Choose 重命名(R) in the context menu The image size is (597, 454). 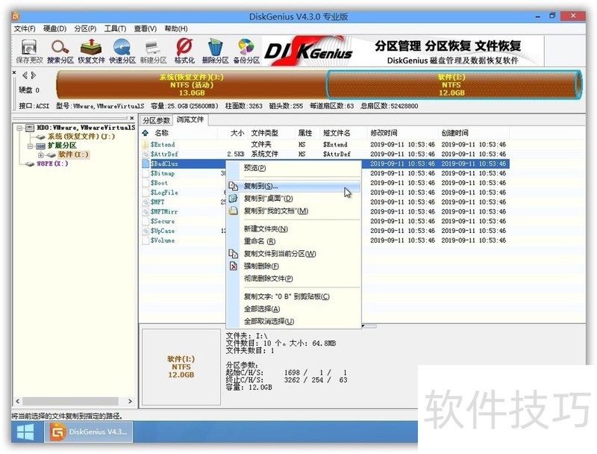(293, 241)
